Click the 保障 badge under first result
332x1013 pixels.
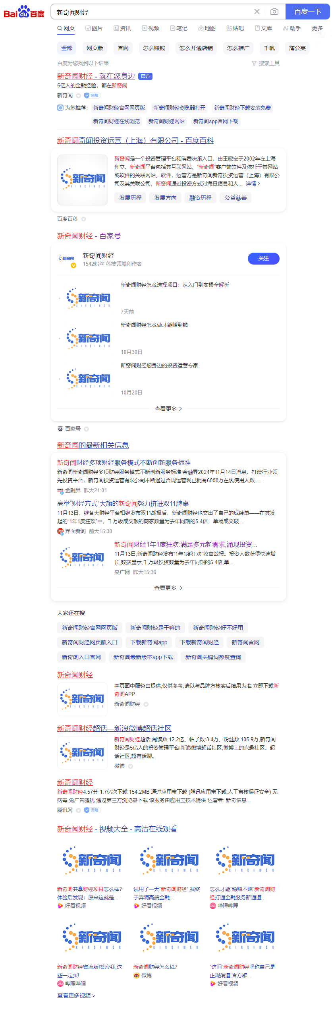pos(92,95)
